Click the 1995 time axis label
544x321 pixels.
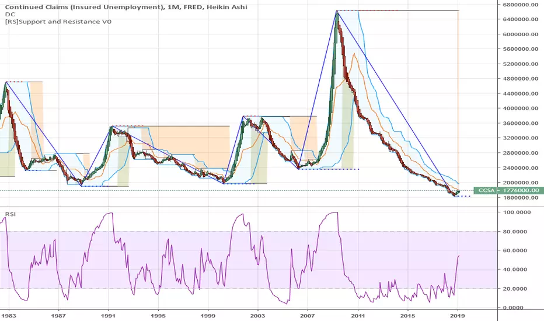pyautogui.click(x=158, y=315)
